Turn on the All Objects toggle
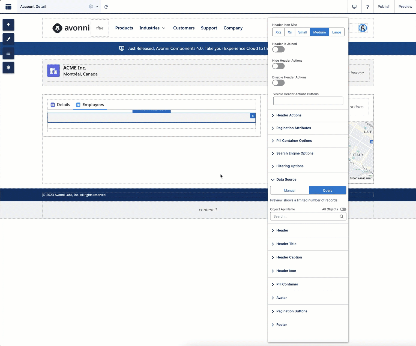Viewport: 416px width, 346px height. (x=343, y=209)
